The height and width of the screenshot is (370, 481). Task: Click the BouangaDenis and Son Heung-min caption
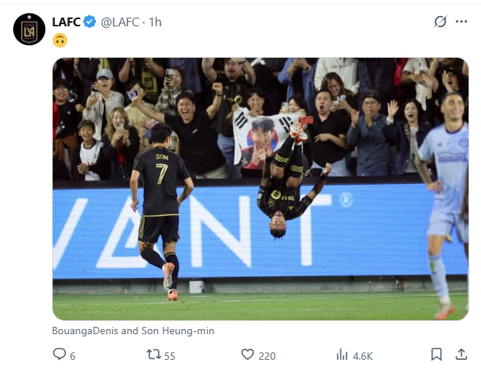[133, 331]
